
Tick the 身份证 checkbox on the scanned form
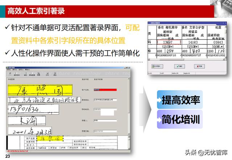pos(39,148)
